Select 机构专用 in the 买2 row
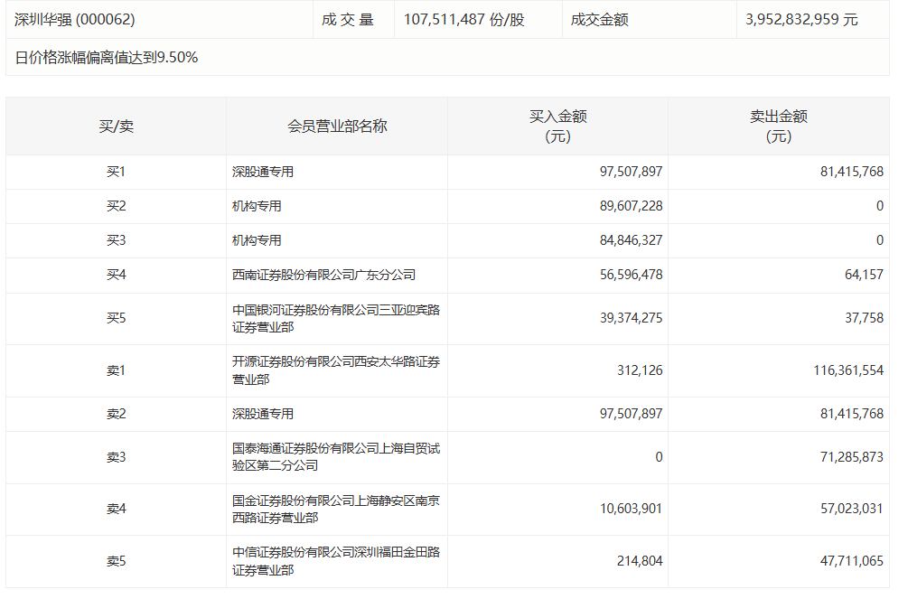This screenshot has width=908, height=599. pyautogui.click(x=257, y=206)
